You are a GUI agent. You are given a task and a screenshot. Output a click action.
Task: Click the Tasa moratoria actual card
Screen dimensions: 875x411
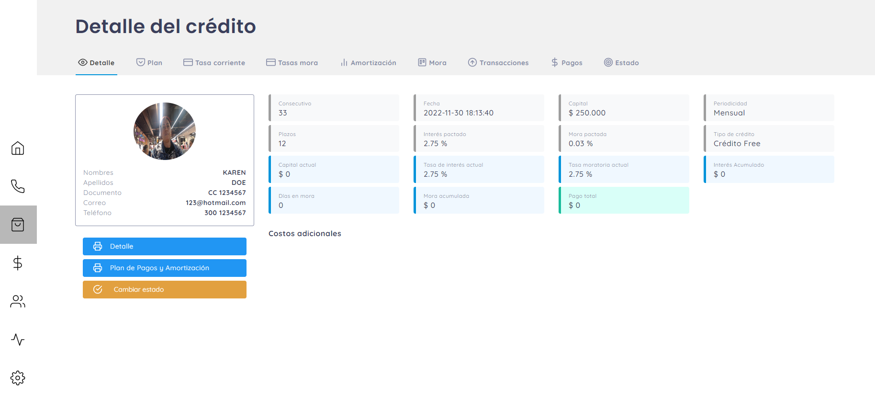[x=624, y=169]
